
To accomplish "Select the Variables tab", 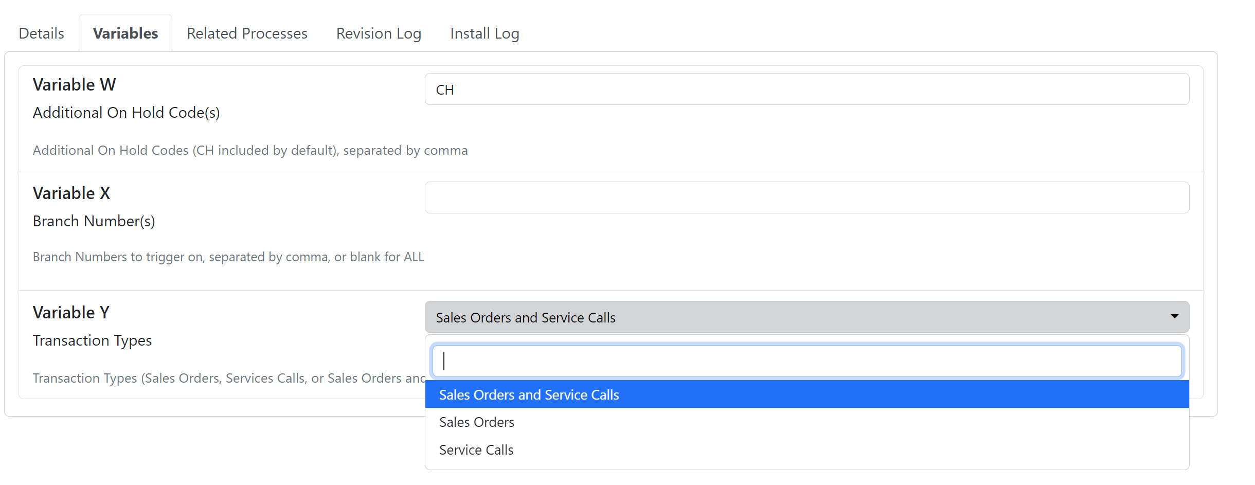I will [x=126, y=33].
